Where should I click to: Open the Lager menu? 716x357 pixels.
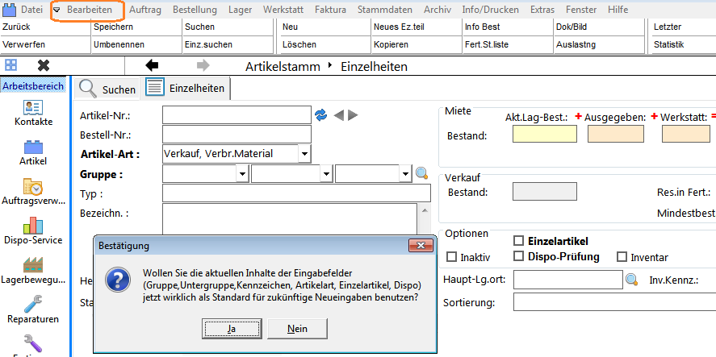241,10
